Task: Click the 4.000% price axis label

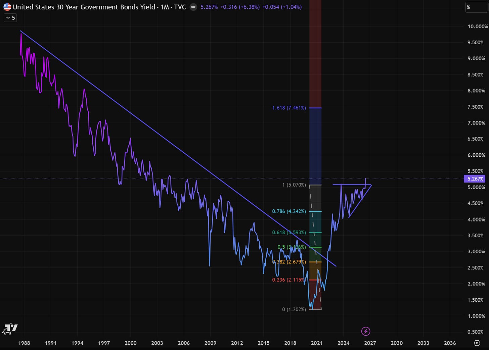Action: [476, 219]
